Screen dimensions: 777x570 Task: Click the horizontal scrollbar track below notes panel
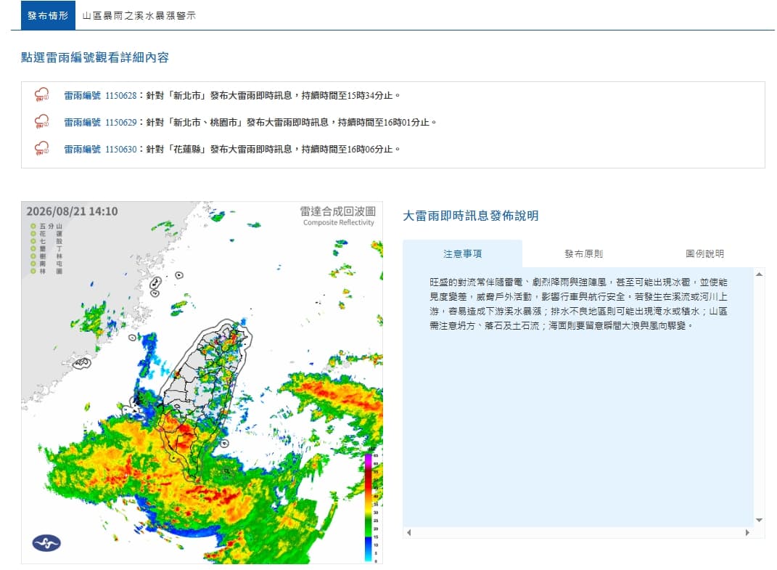(x=577, y=532)
